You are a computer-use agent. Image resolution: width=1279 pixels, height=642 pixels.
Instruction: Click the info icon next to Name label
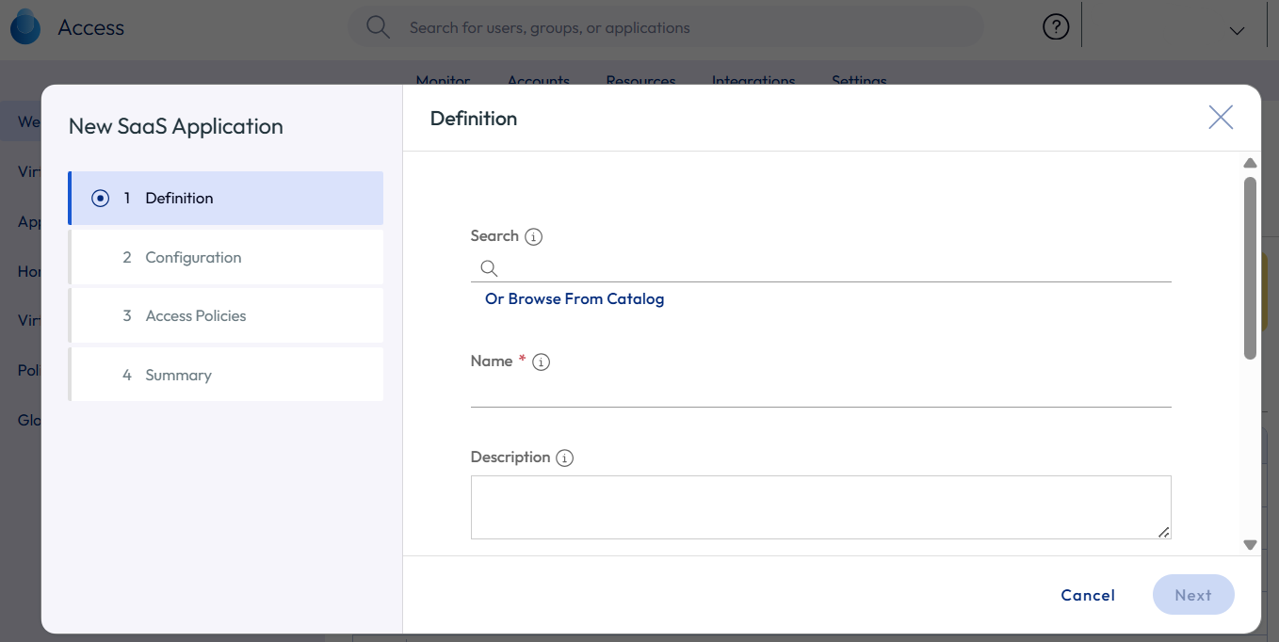(x=541, y=362)
